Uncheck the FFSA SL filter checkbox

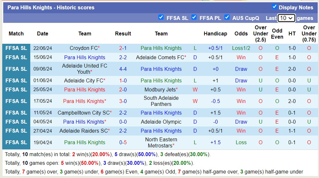[161, 17]
